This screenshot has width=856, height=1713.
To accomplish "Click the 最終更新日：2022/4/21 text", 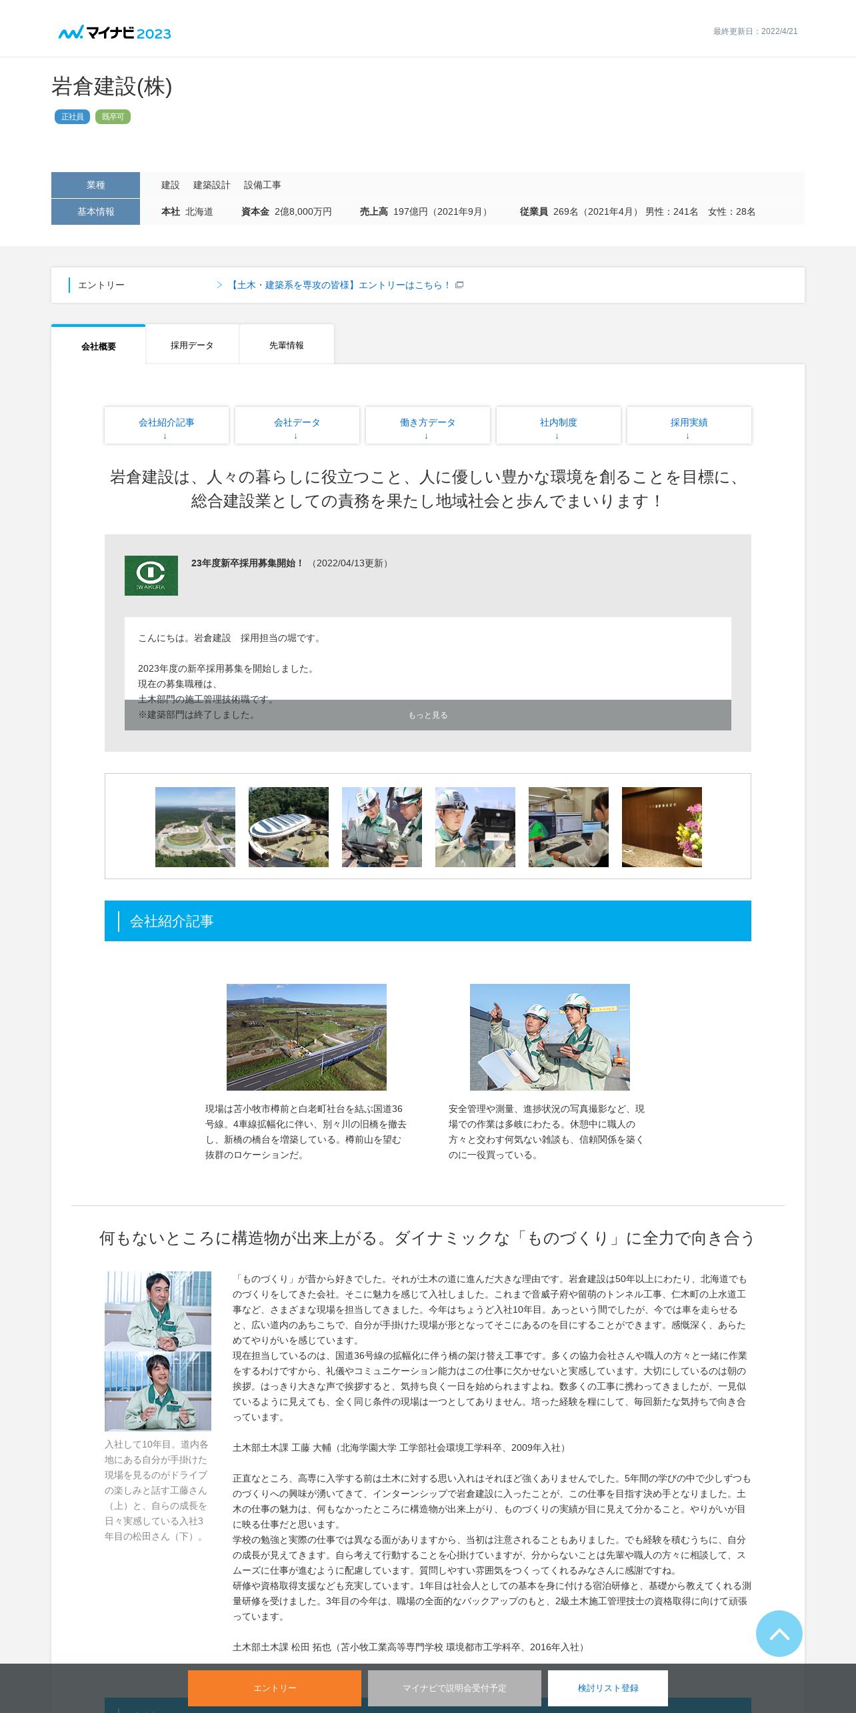I will tap(755, 31).
